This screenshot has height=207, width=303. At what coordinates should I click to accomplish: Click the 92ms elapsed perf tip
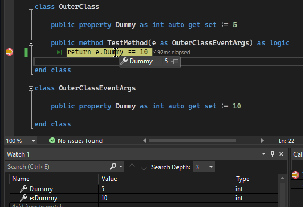click(x=172, y=53)
